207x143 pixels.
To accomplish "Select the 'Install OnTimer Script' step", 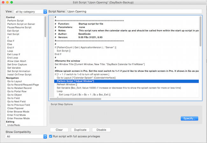I will 19,75.
